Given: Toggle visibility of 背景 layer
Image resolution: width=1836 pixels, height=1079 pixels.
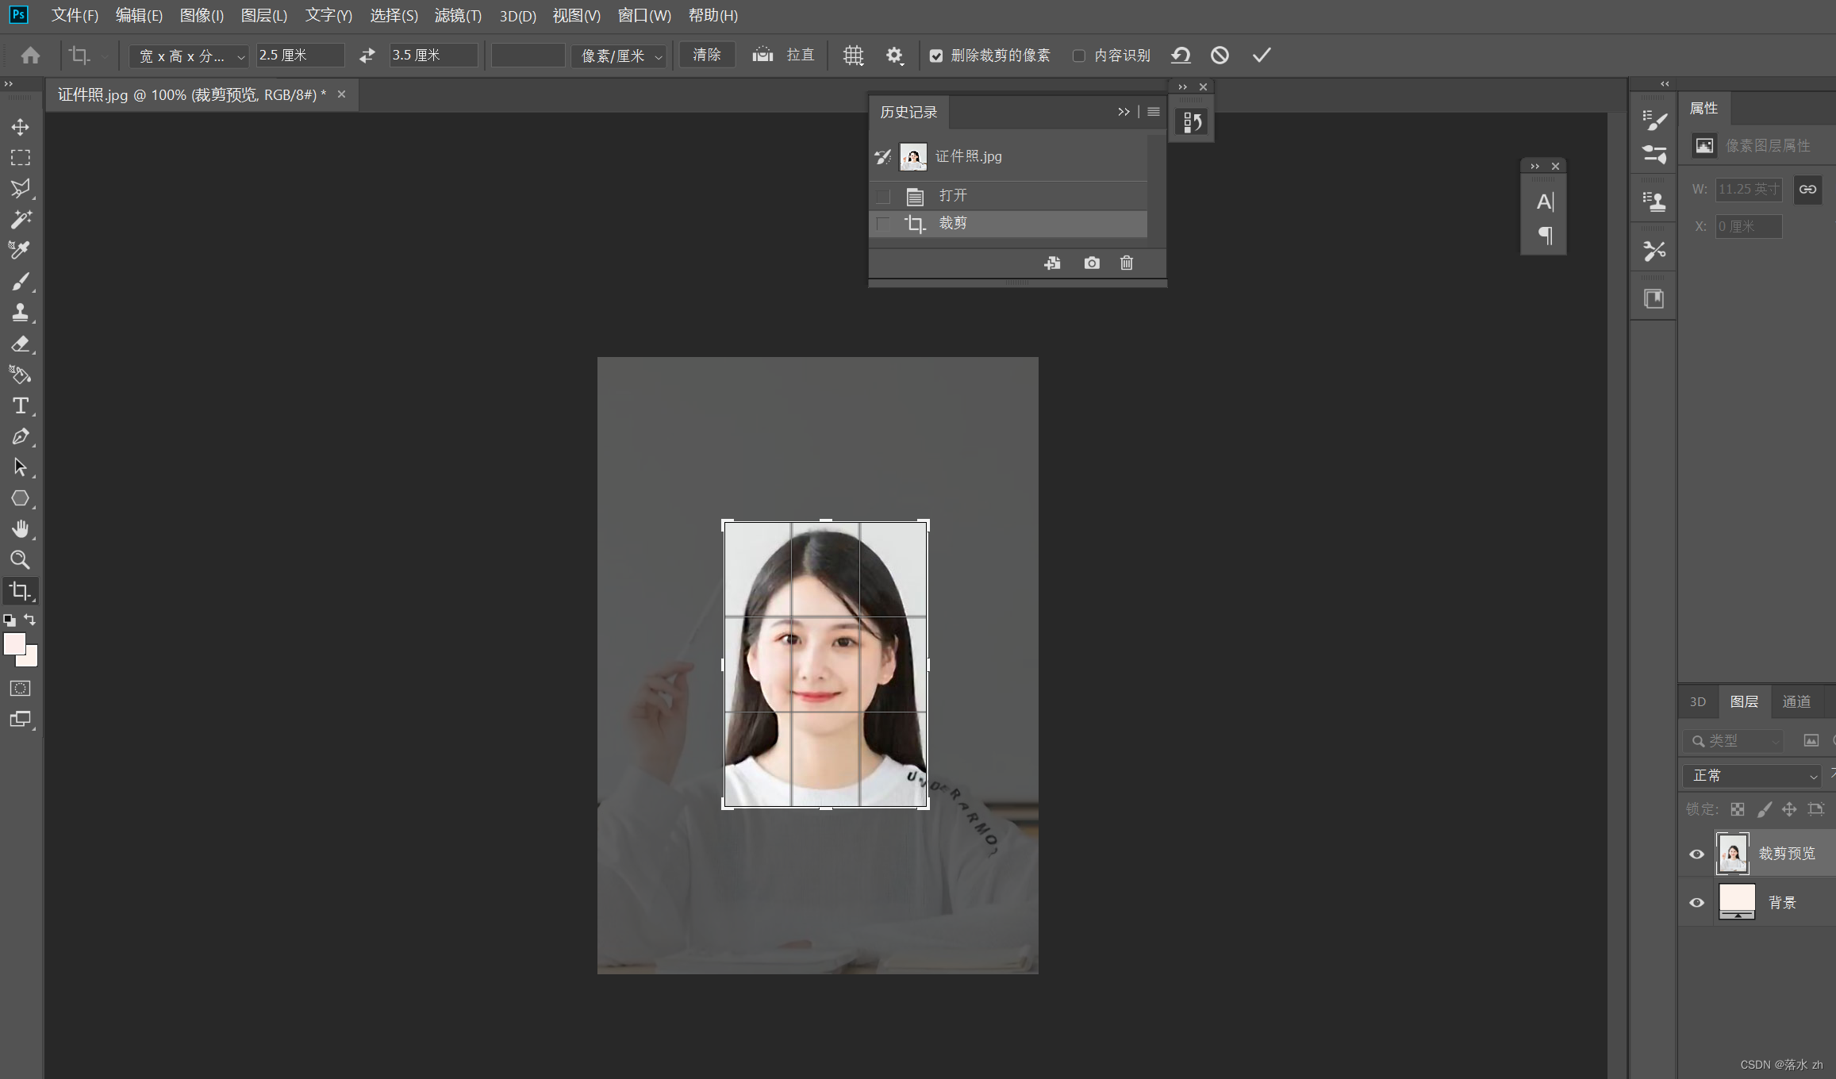Looking at the screenshot, I should point(1697,902).
